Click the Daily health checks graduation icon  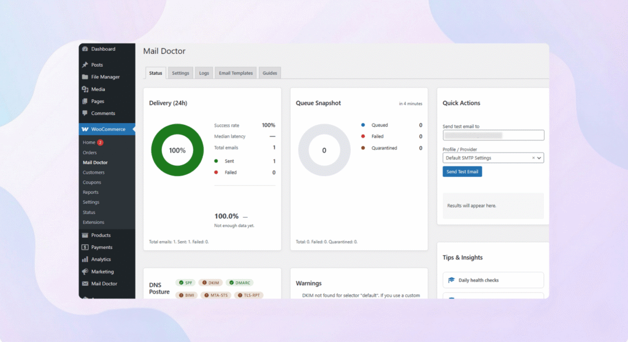451,280
